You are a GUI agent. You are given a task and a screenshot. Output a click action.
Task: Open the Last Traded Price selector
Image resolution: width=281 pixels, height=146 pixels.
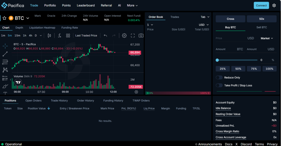coord(86,35)
